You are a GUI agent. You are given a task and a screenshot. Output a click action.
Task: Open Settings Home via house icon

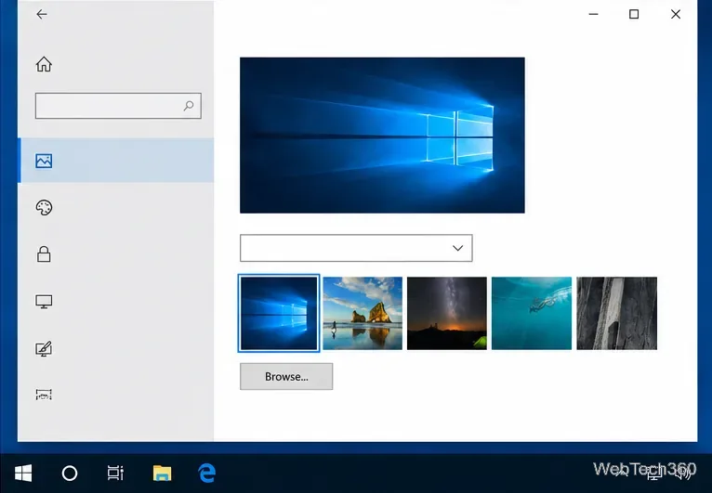click(x=44, y=64)
